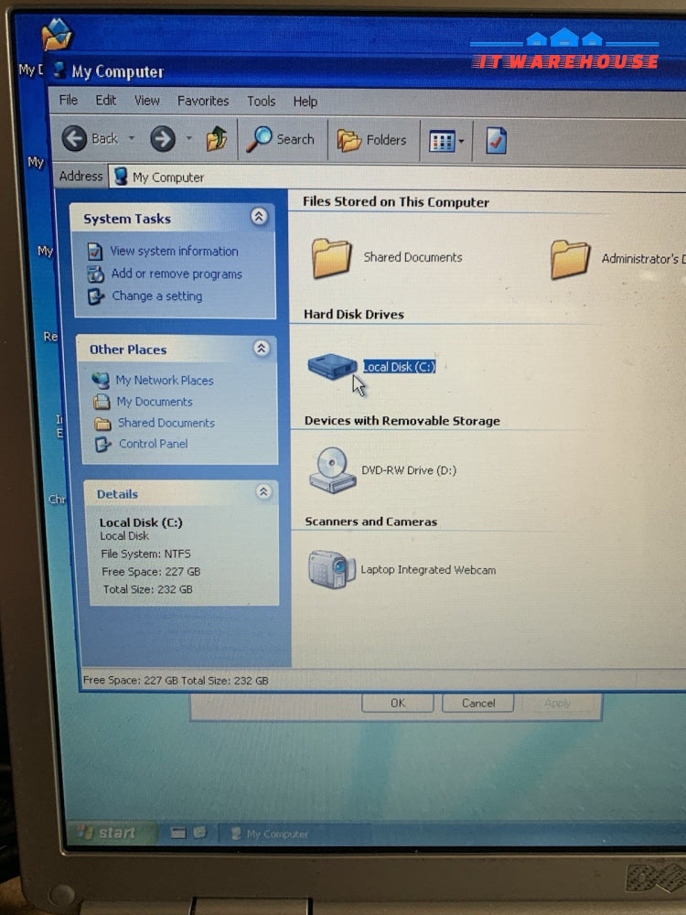Click the Show Desktop quick launch icon
This screenshot has width=686, height=915.
click(178, 833)
